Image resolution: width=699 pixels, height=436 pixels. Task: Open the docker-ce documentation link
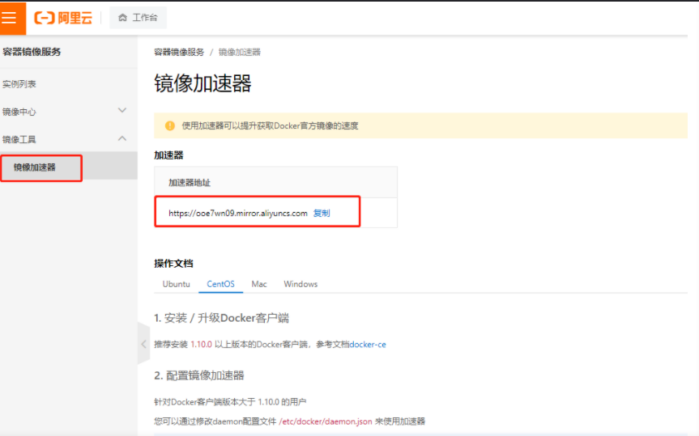tap(368, 345)
